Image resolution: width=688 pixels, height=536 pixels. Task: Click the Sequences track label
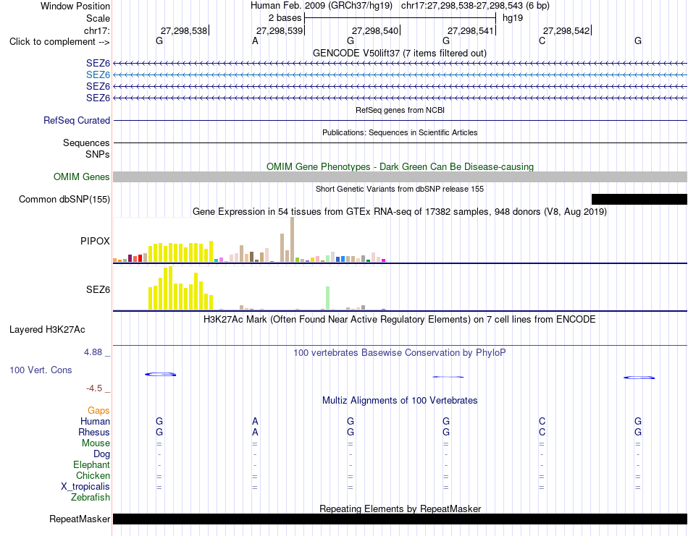click(x=86, y=143)
